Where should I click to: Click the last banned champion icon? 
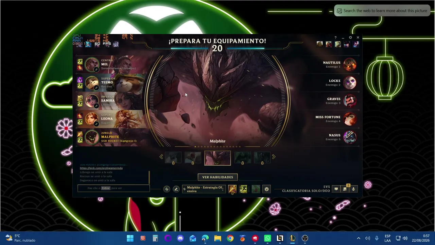pos(355,44)
